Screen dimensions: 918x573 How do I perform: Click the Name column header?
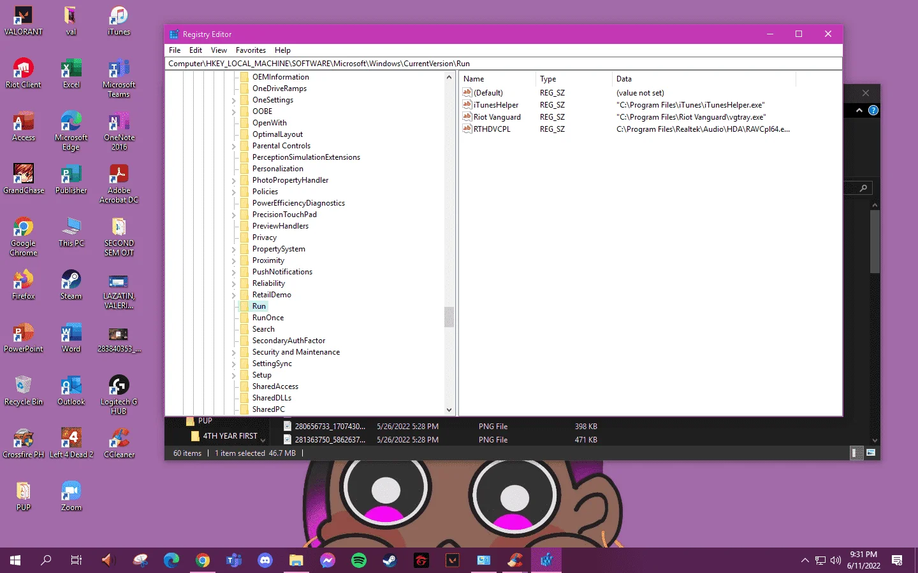[497, 79]
